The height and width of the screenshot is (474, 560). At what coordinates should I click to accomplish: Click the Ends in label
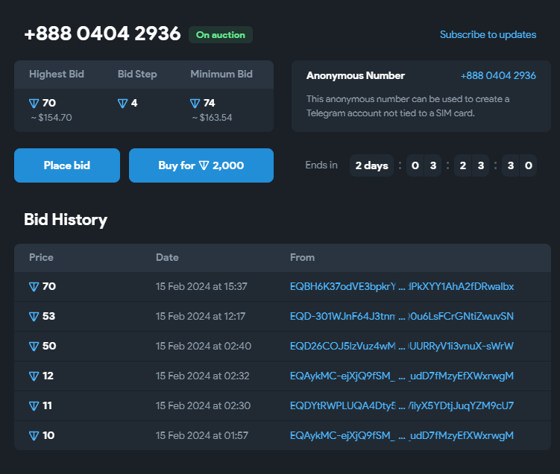coord(321,165)
